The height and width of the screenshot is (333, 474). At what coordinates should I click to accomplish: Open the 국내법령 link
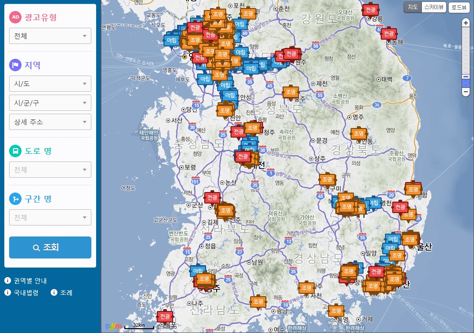pos(26,292)
